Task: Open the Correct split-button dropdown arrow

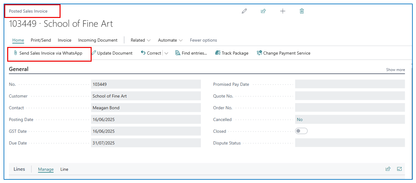Action: click(x=166, y=53)
